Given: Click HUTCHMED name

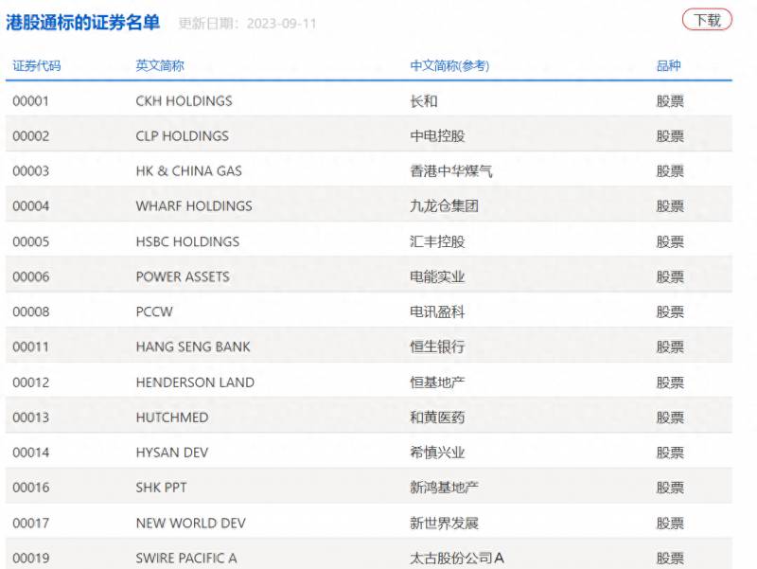Looking at the screenshot, I should (x=172, y=418).
